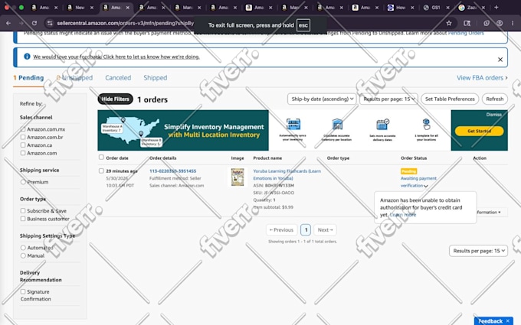This screenshot has height=325, width=521.
Task: Click the feedback 'how we're doing' link
Action: click(x=116, y=57)
